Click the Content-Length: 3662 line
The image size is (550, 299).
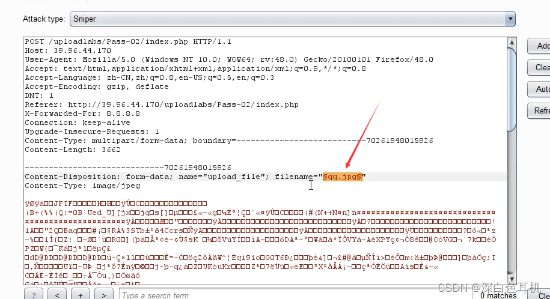[x=73, y=149]
